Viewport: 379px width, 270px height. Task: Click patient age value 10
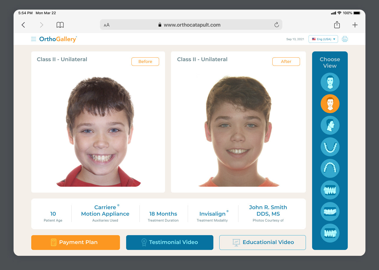pos(53,214)
